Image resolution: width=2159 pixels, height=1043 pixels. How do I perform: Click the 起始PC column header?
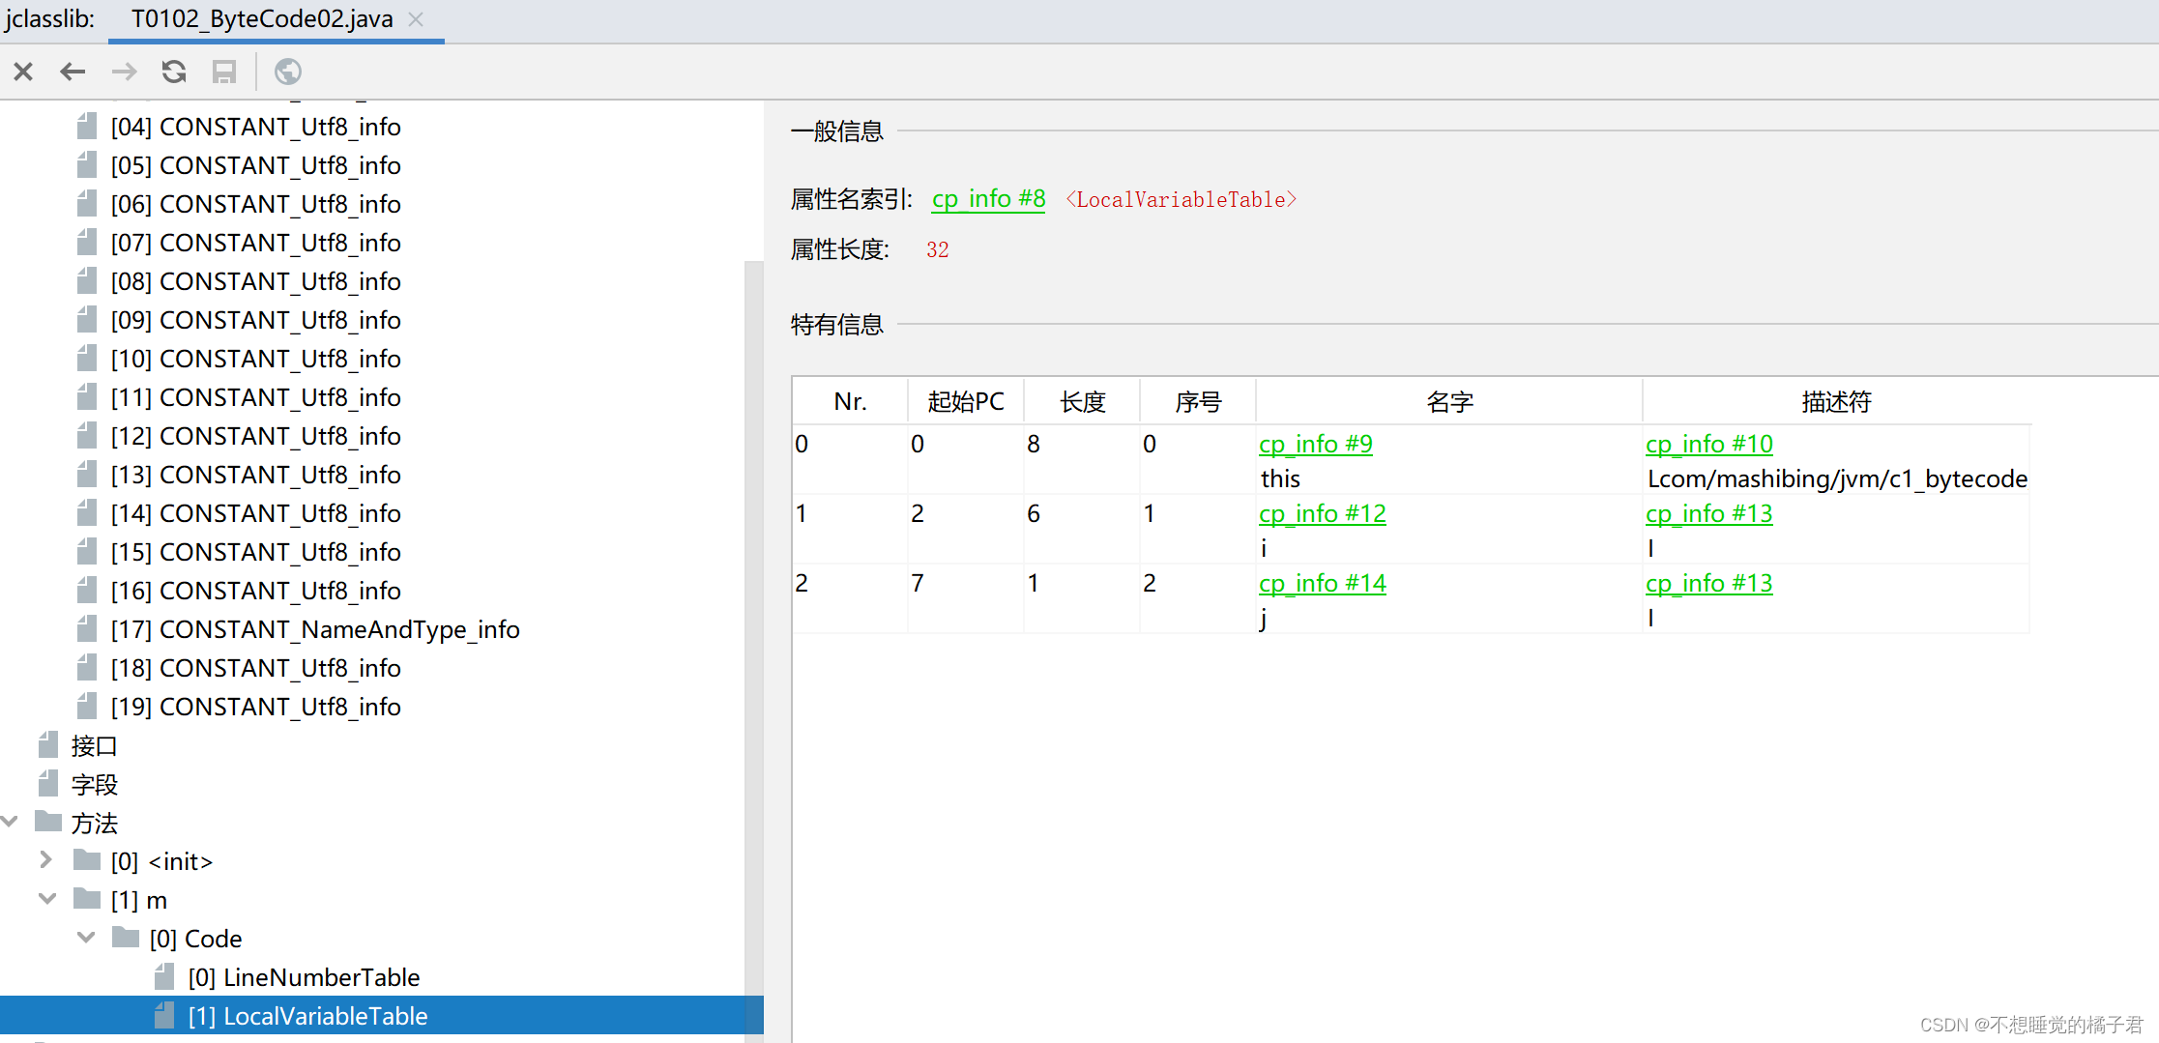[x=966, y=401]
